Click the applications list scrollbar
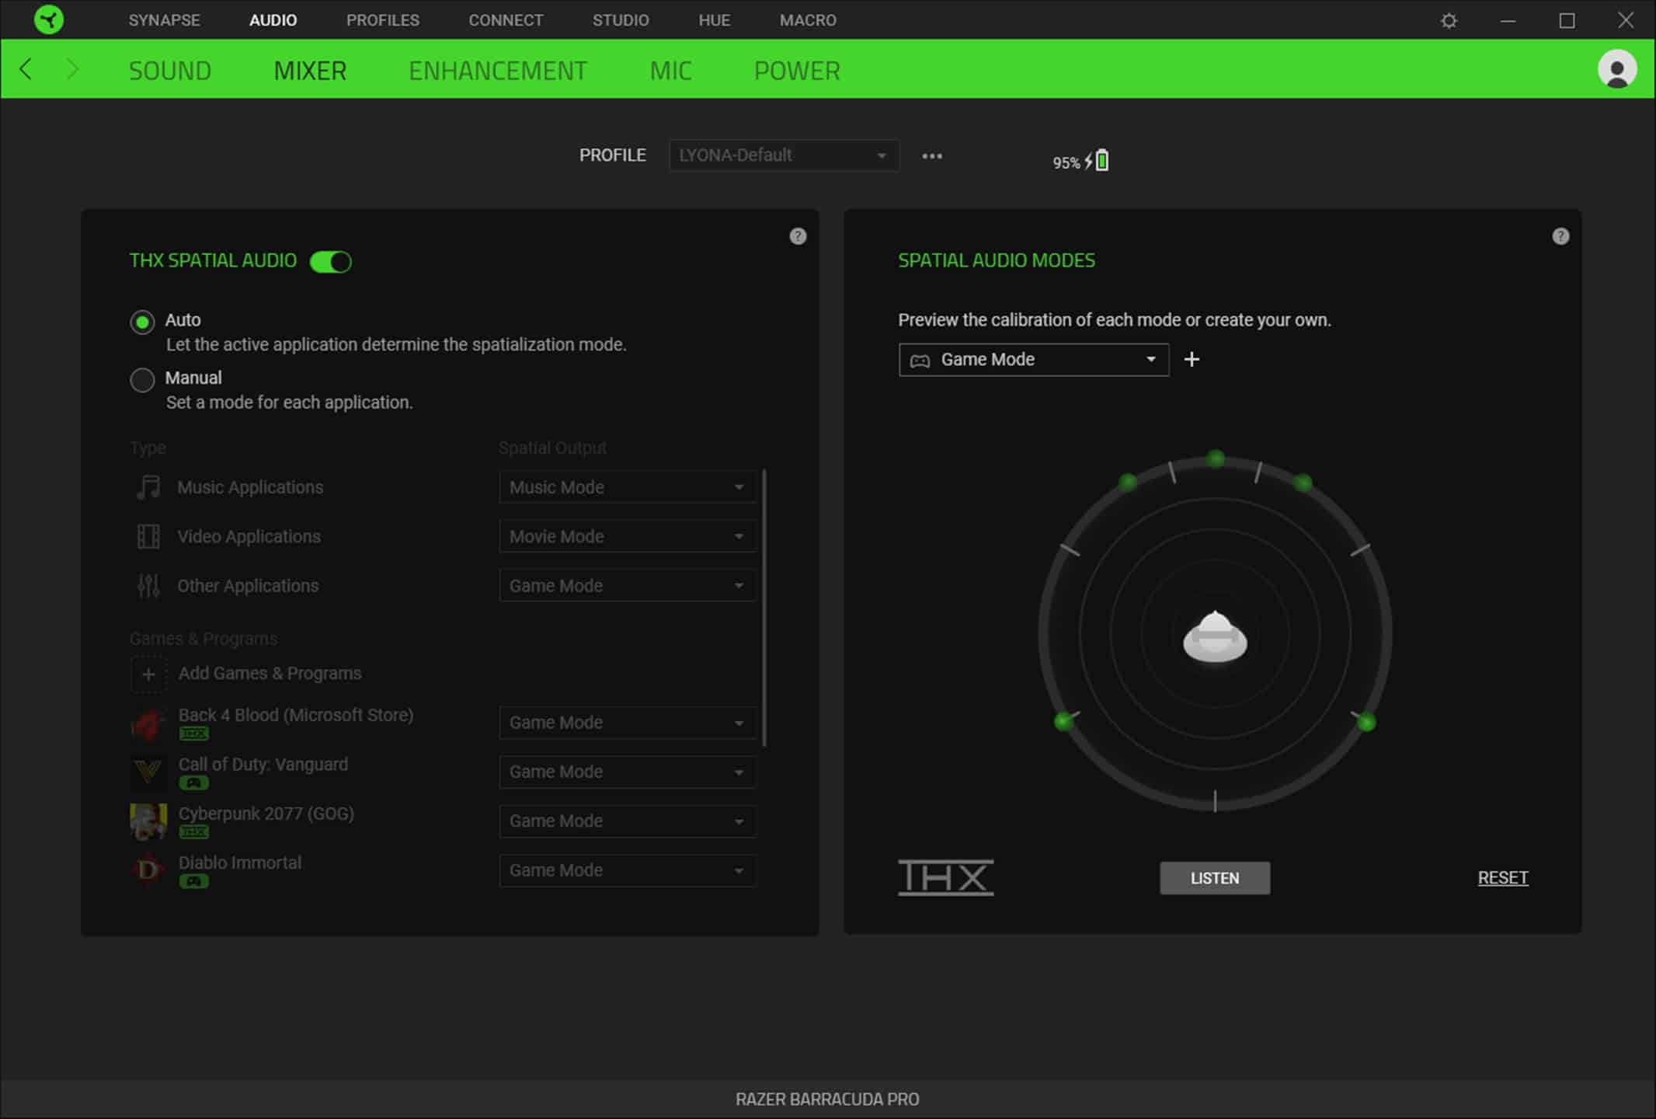 765,608
